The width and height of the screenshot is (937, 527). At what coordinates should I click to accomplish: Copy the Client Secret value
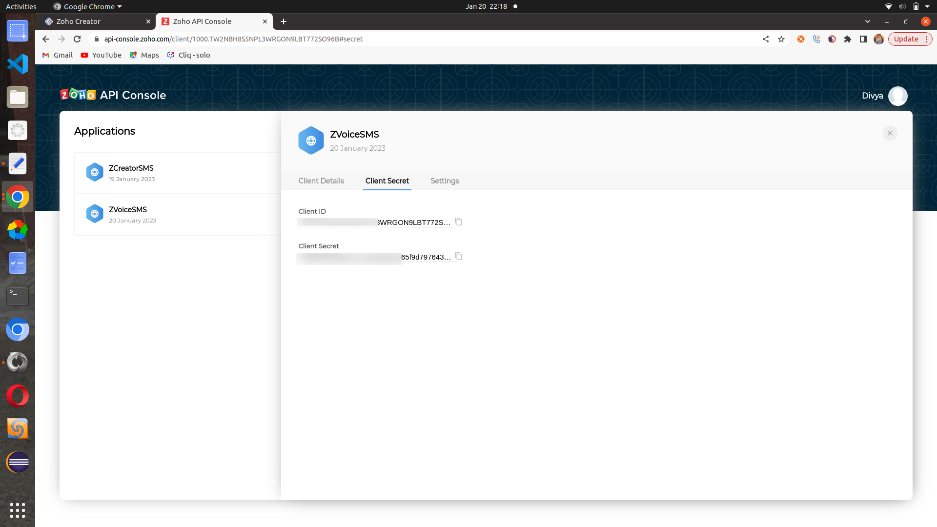click(459, 257)
